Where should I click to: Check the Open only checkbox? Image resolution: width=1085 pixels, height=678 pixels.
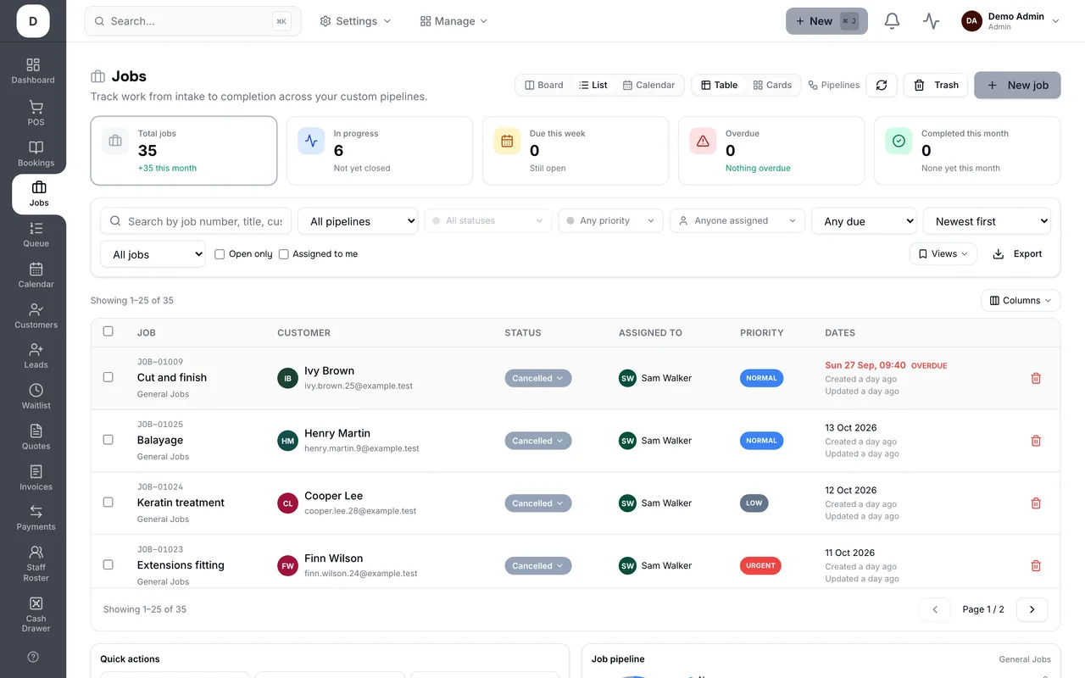tap(220, 254)
